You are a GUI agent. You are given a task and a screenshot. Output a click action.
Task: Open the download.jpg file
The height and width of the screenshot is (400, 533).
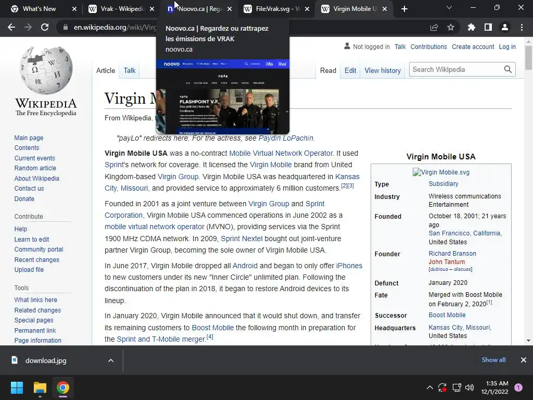coord(46,360)
